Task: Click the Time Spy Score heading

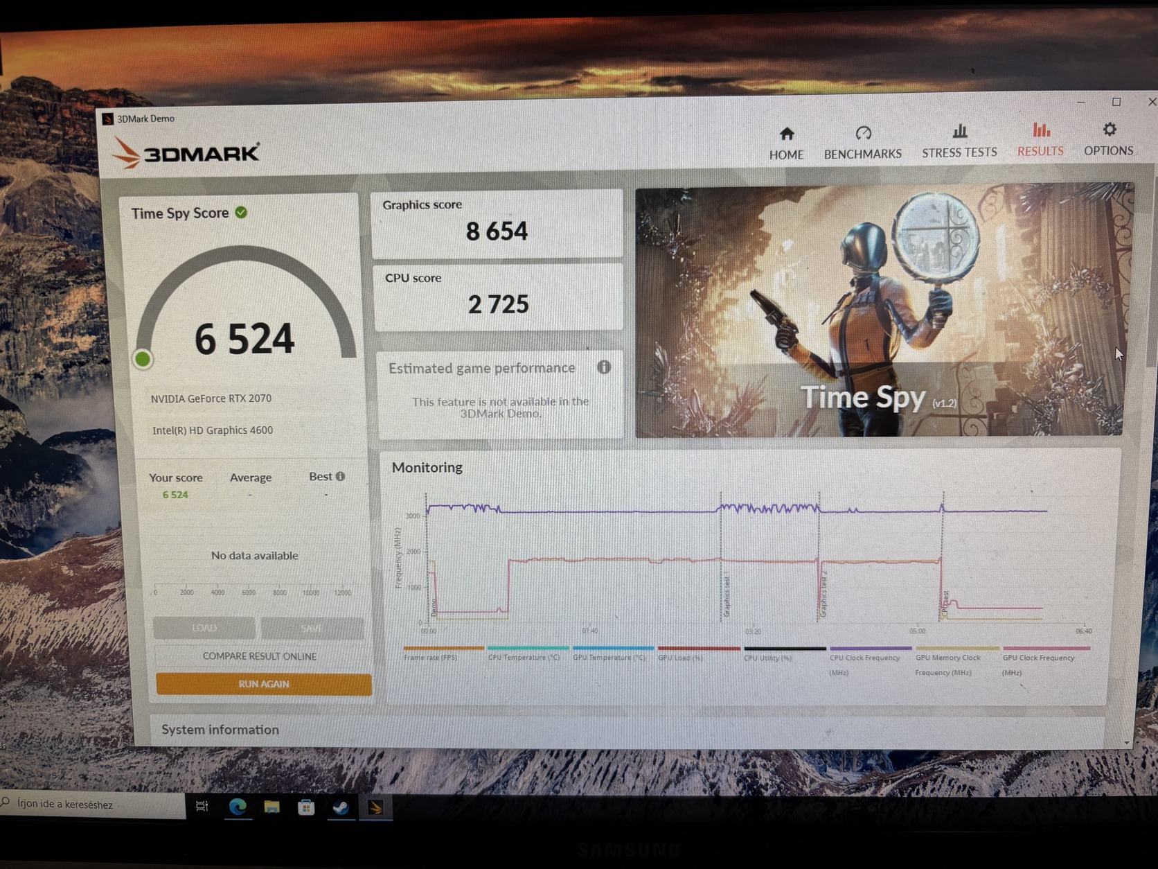Action: click(x=180, y=213)
